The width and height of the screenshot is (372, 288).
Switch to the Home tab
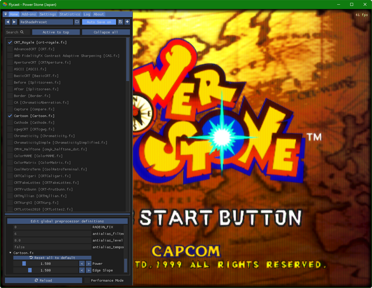(x=14, y=14)
